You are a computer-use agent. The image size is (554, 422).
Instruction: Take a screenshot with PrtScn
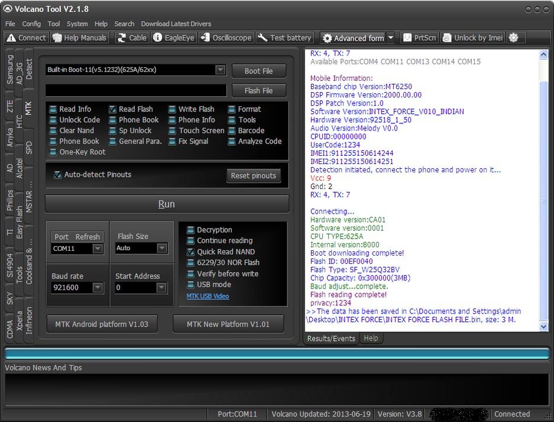pos(420,38)
